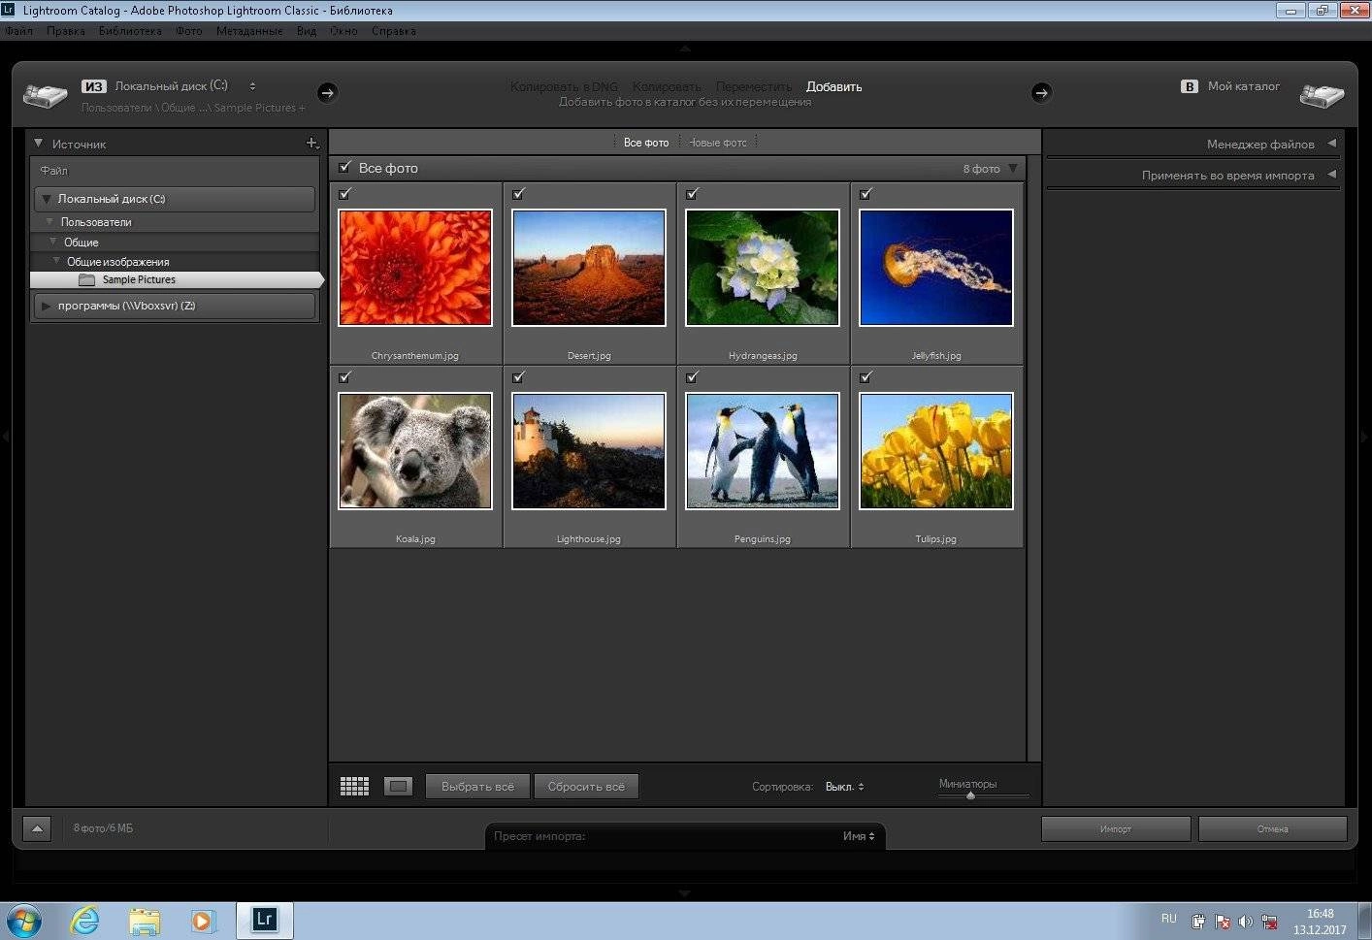
Task: Expand Менеджер файлов panel
Action: [x=1332, y=144]
